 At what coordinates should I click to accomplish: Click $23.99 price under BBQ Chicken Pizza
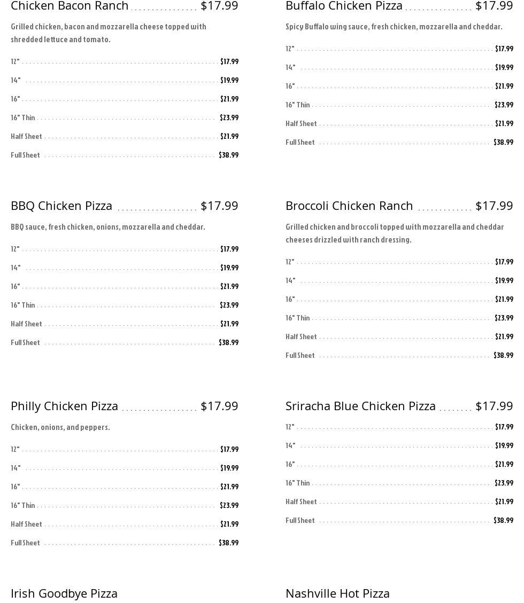coord(229,305)
